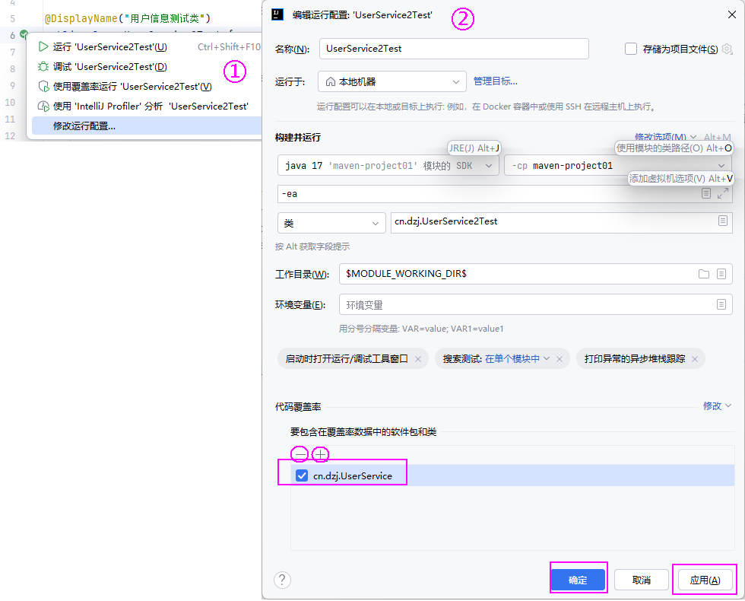Uncheck the cn.dzj.UserService coverage checkbox
Image resolution: width=745 pixels, height=601 pixels.
(302, 475)
